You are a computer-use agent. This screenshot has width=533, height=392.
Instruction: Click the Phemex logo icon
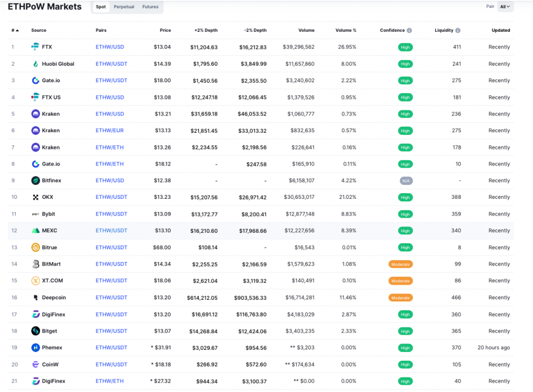click(x=35, y=347)
